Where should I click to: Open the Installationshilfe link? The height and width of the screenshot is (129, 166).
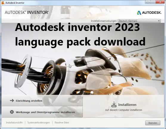pyautogui.click(x=14, y=122)
